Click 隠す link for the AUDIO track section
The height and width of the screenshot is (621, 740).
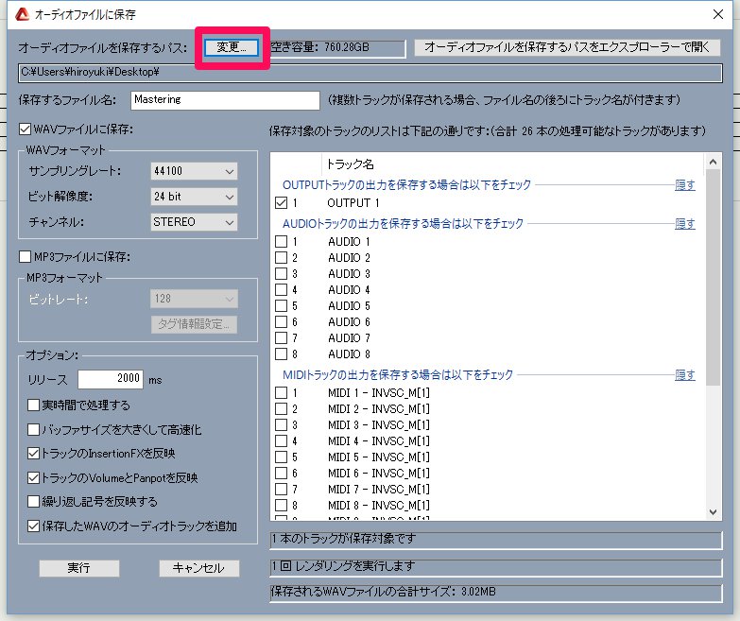point(684,224)
